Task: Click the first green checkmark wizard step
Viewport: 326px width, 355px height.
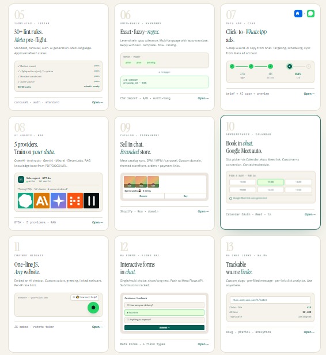Action: coord(232,66)
